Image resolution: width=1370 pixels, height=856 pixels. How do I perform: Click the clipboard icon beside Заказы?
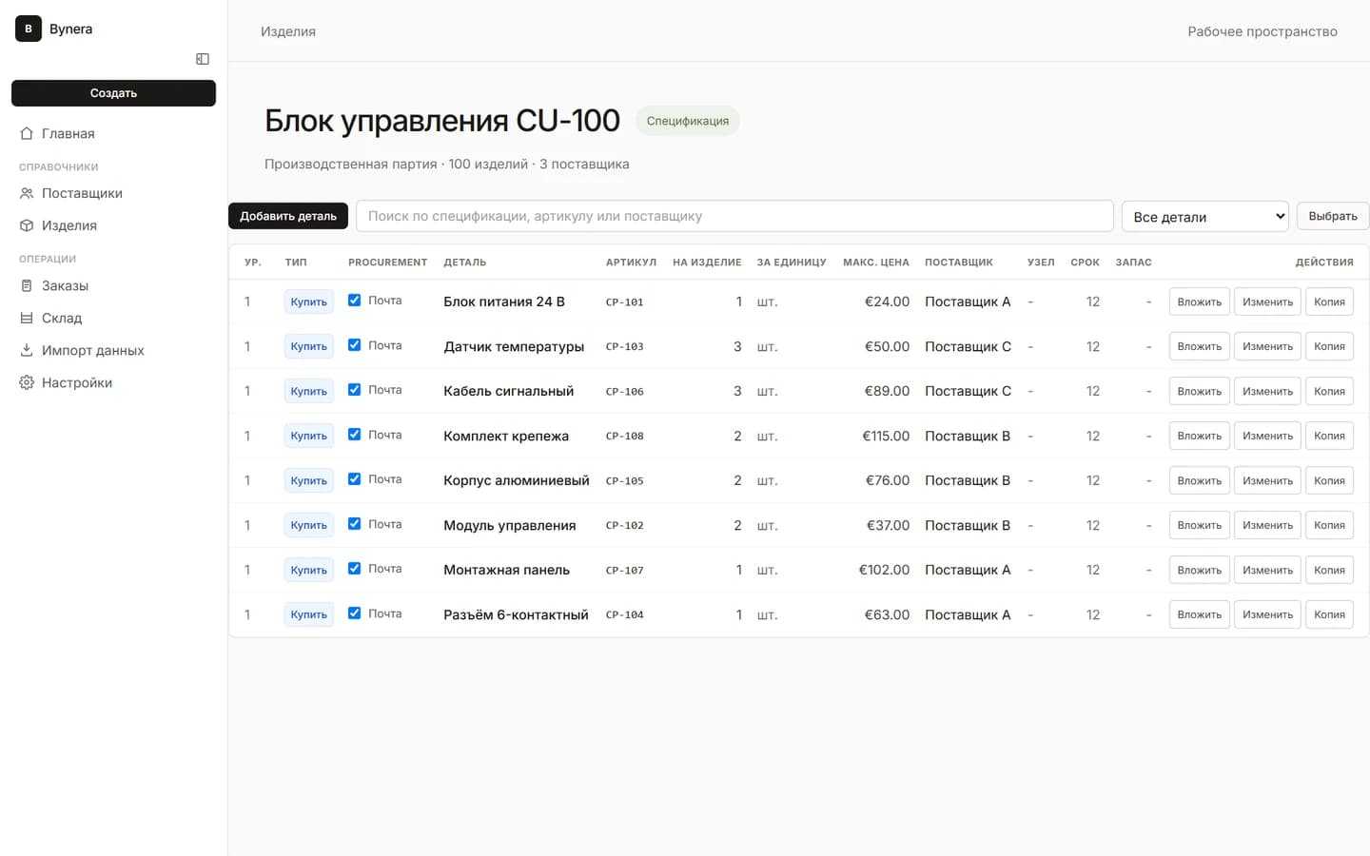[x=27, y=285]
